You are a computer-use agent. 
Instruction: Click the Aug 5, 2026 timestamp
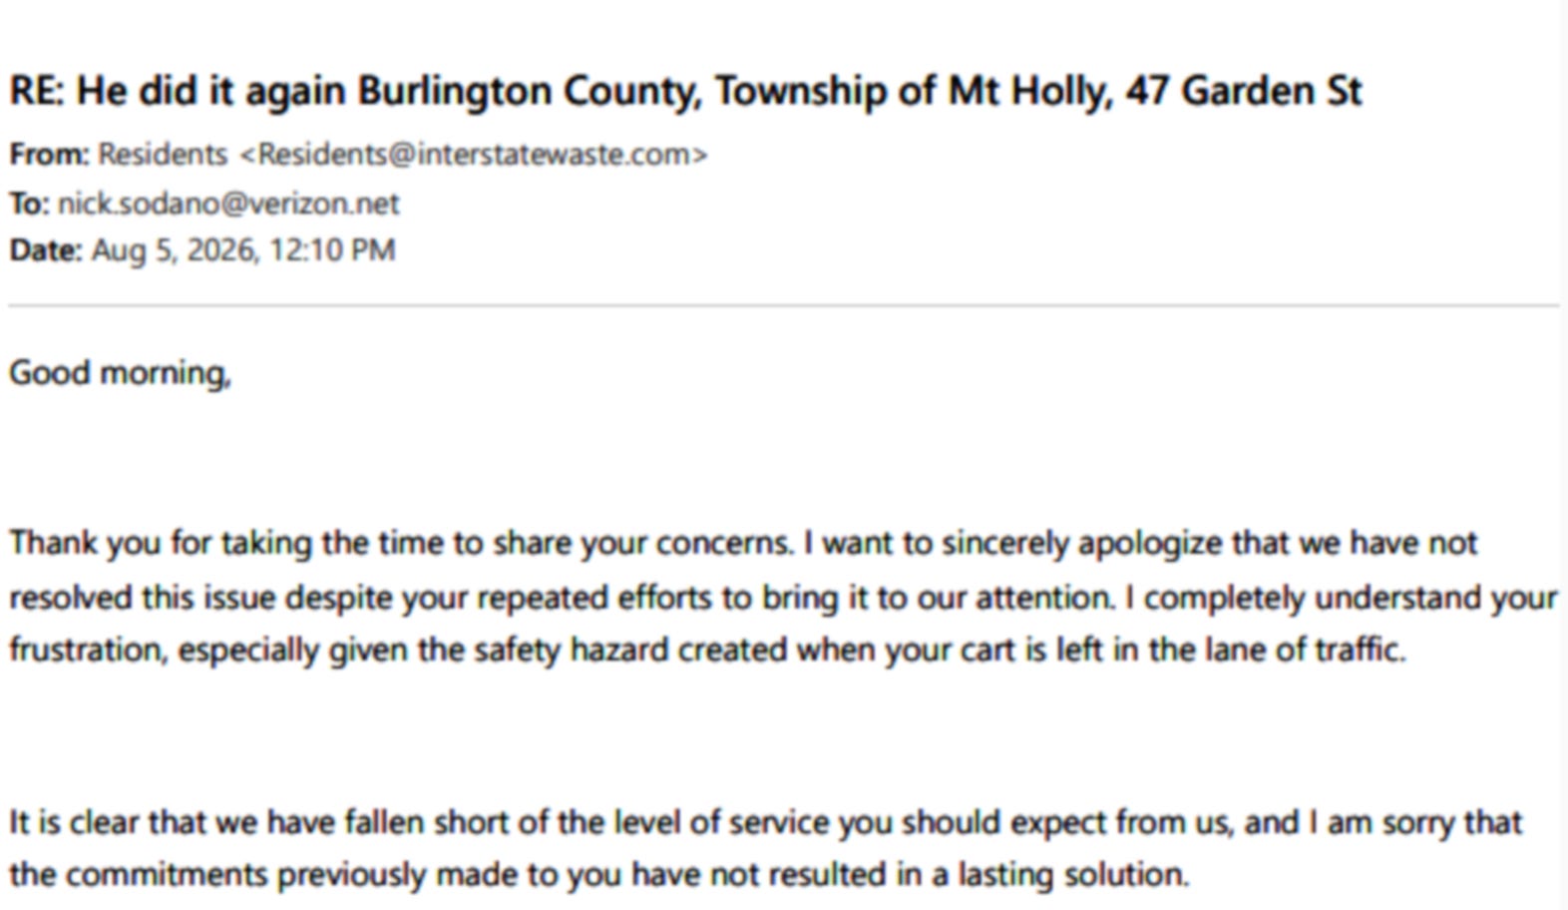coord(243,249)
